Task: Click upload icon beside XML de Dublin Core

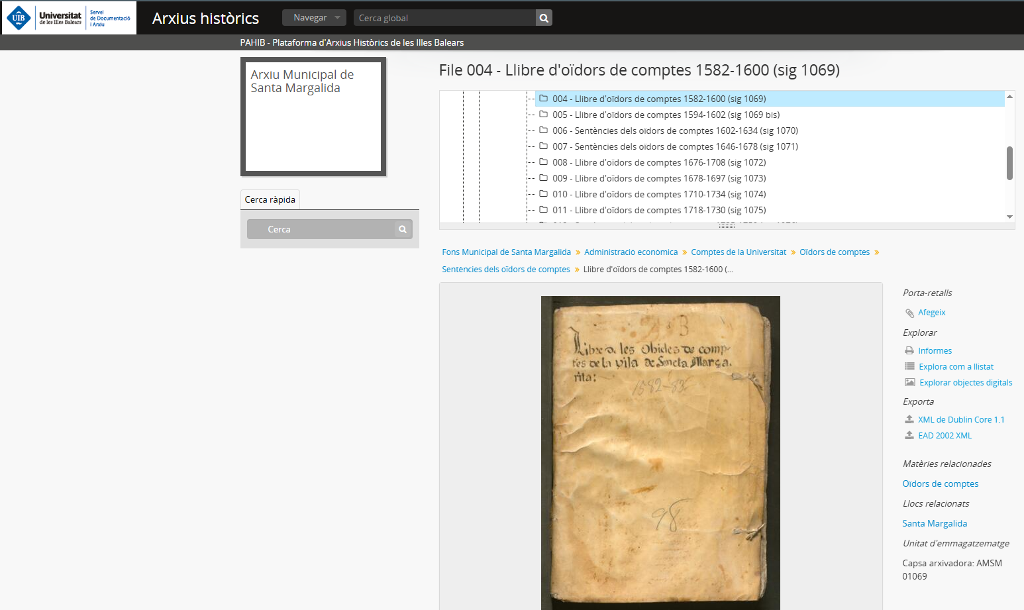Action: (909, 420)
